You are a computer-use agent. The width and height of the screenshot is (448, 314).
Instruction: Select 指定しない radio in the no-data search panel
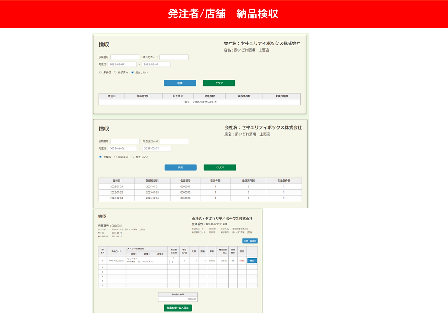[132, 73]
